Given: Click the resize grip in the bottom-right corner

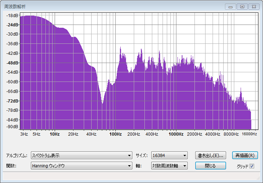Looking at the screenshot, I should coord(259,178).
